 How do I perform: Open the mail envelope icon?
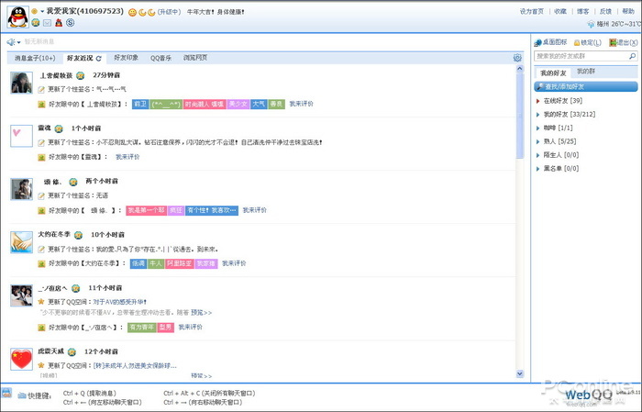click(x=47, y=23)
